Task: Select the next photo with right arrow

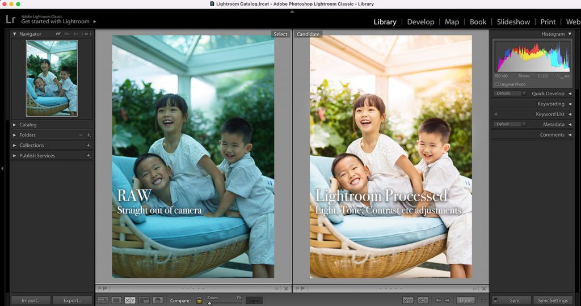Action: point(447,300)
